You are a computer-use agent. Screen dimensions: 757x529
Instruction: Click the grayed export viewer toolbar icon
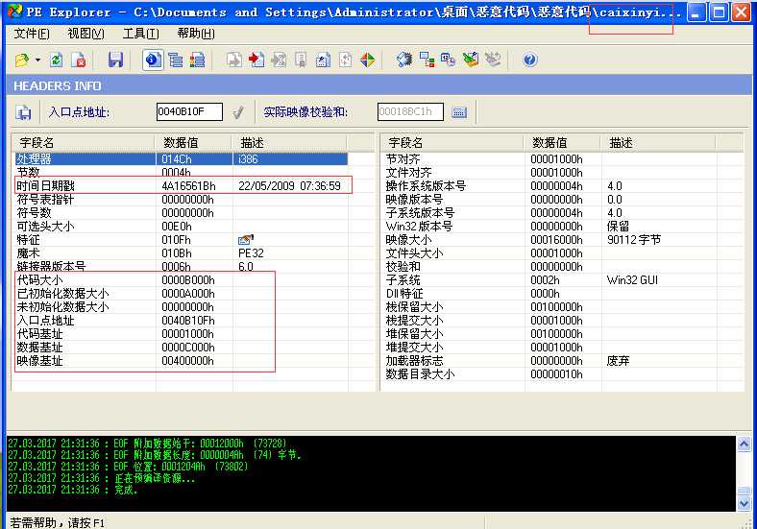(x=234, y=60)
